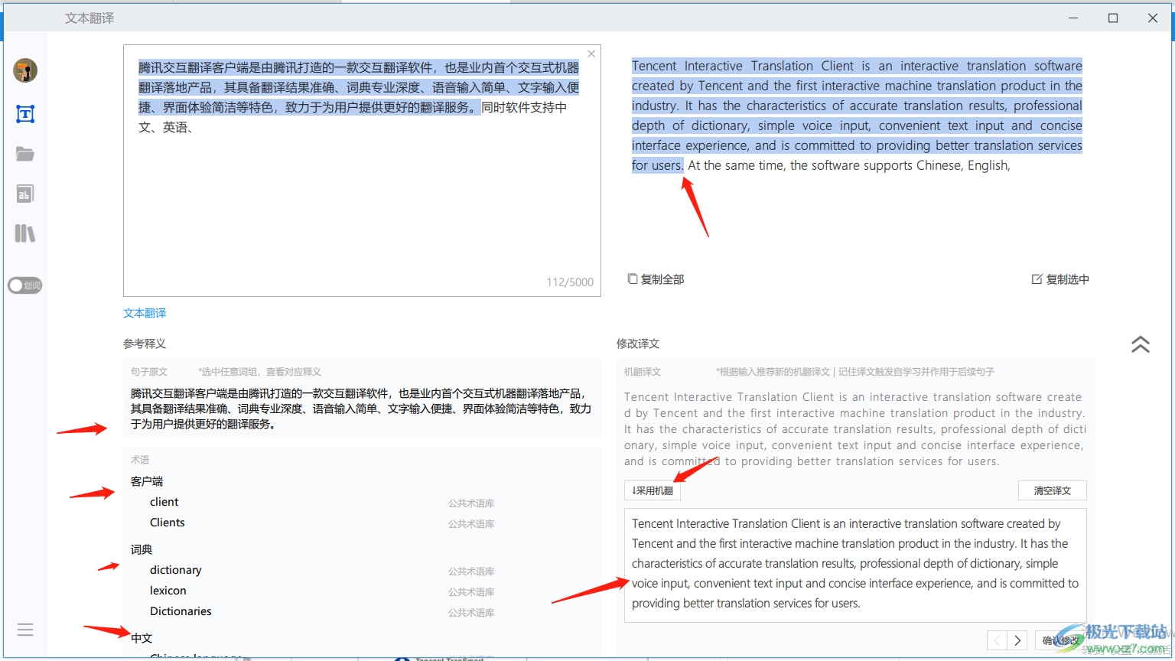Maximize the translation window

tap(1113, 18)
